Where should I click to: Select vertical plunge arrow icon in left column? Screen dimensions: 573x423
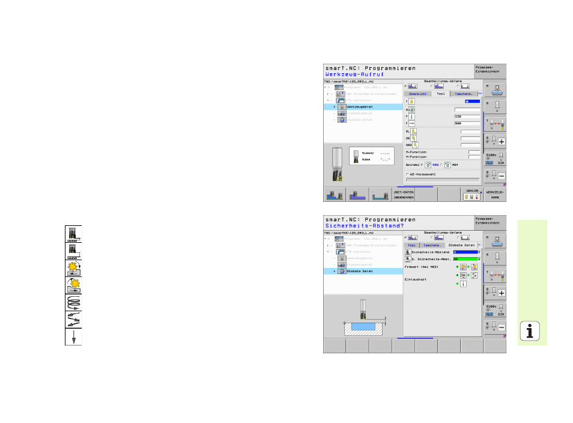(x=73, y=336)
